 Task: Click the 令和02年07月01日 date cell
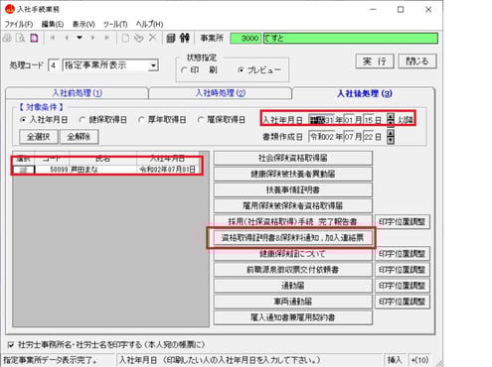(168, 170)
